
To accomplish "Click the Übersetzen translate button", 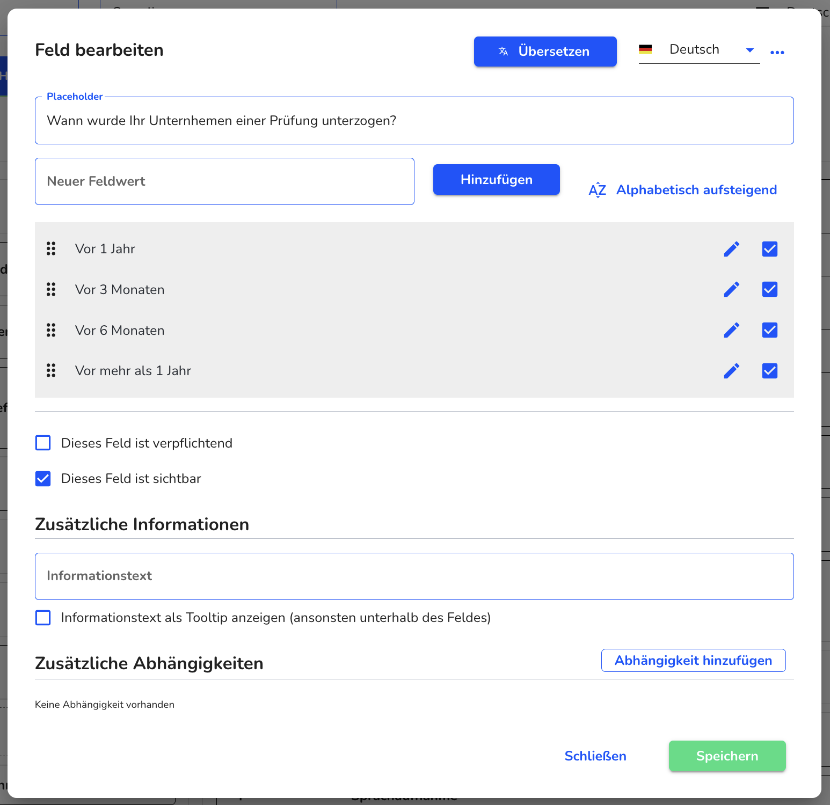I will (x=545, y=52).
